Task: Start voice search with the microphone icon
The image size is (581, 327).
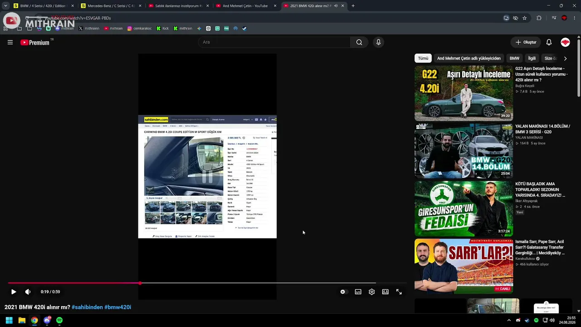Action: click(379, 42)
